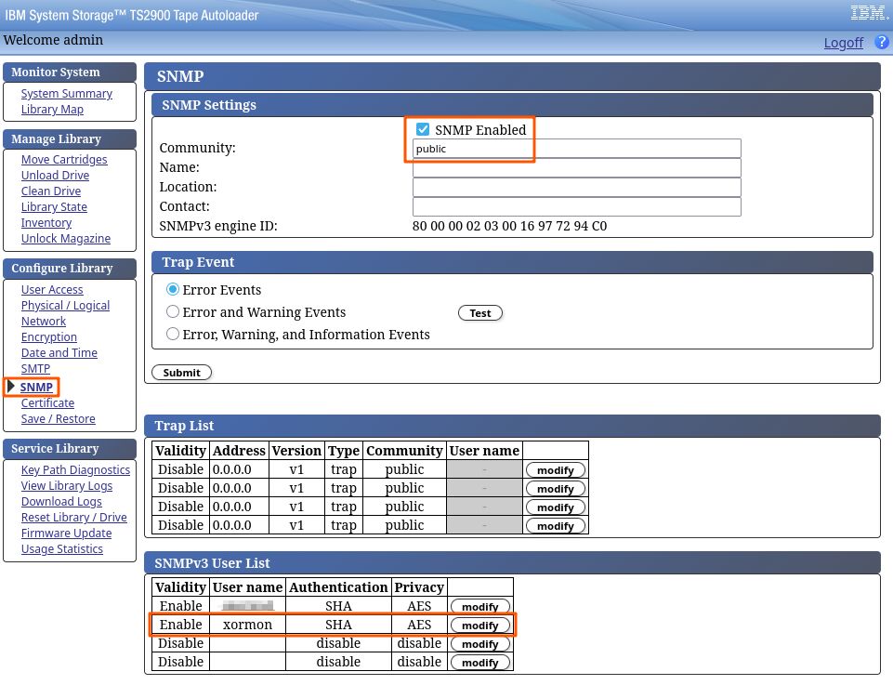The height and width of the screenshot is (685, 893).
Task: Click the Community input field
Action: point(576,149)
